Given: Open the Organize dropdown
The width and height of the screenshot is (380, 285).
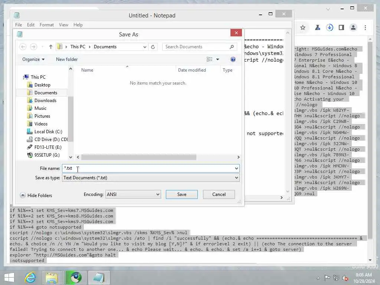Looking at the screenshot, I should [x=33, y=59].
